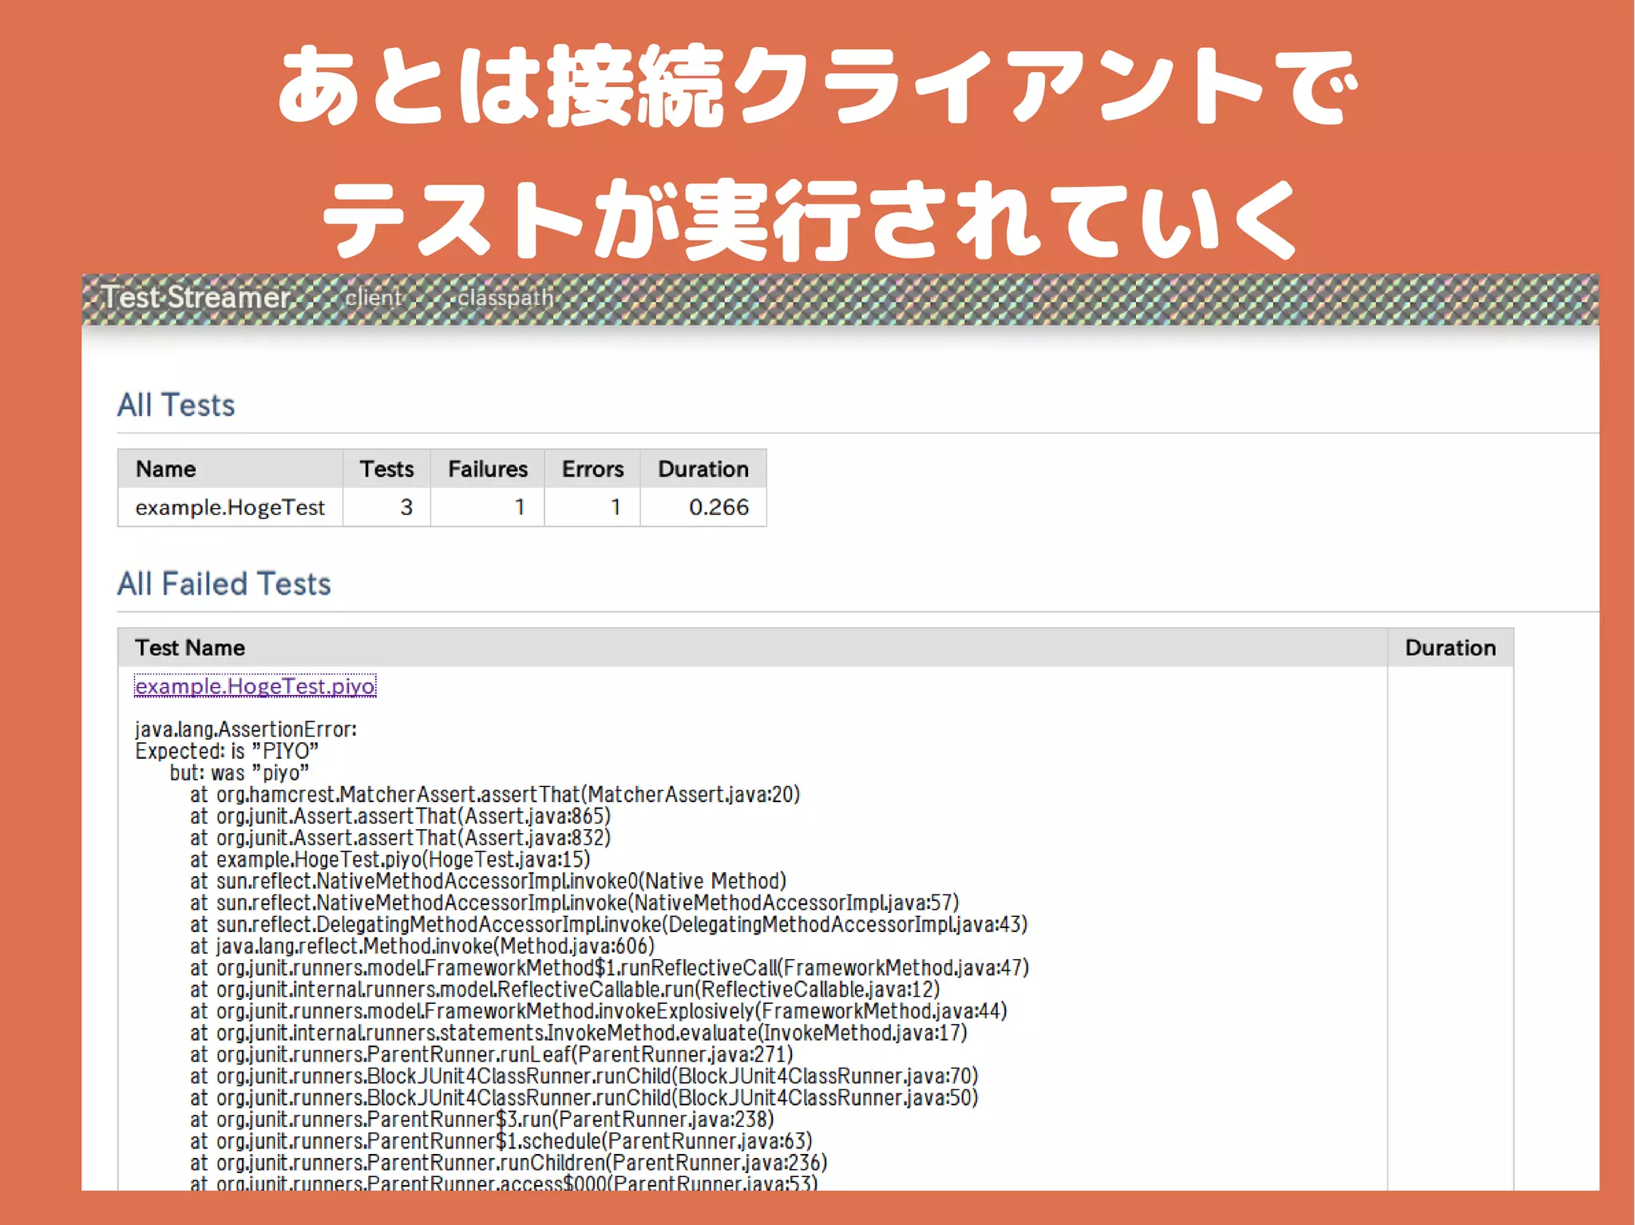Click the Failures column header
The width and height of the screenshot is (1635, 1225).
coord(488,468)
